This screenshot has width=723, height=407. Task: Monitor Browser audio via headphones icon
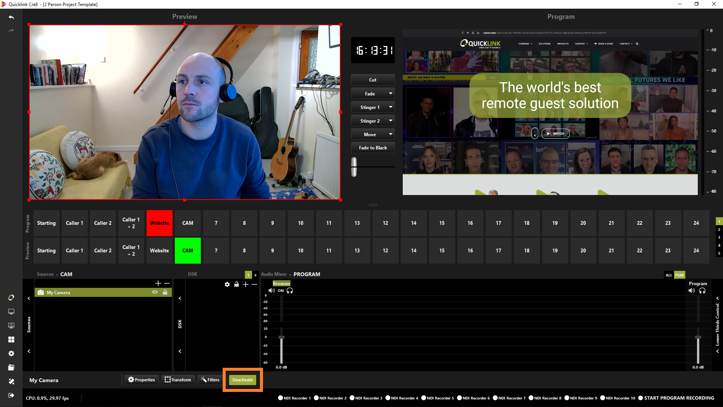click(x=290, y=291)
